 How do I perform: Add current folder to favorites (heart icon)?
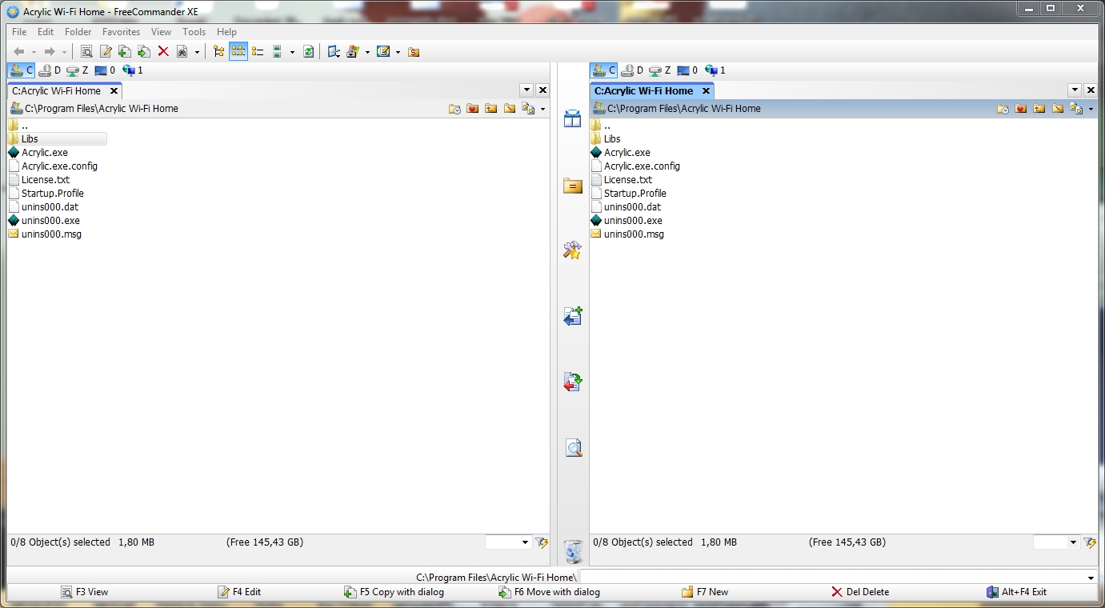(473, 108)
